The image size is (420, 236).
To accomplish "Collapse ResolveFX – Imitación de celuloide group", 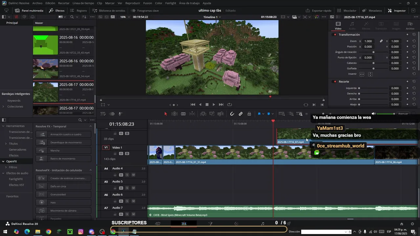I will [91, 170].
